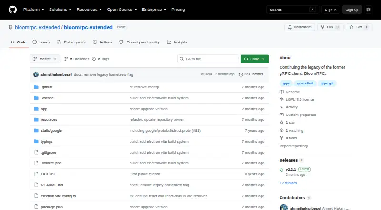This screenshot has height=210, width=381.
Task: Click the README.md file icon
Action: (36, 185)
